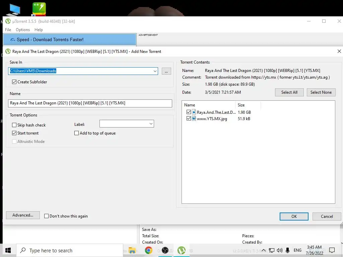Click the Save As: label in main window

click(149, 230)
